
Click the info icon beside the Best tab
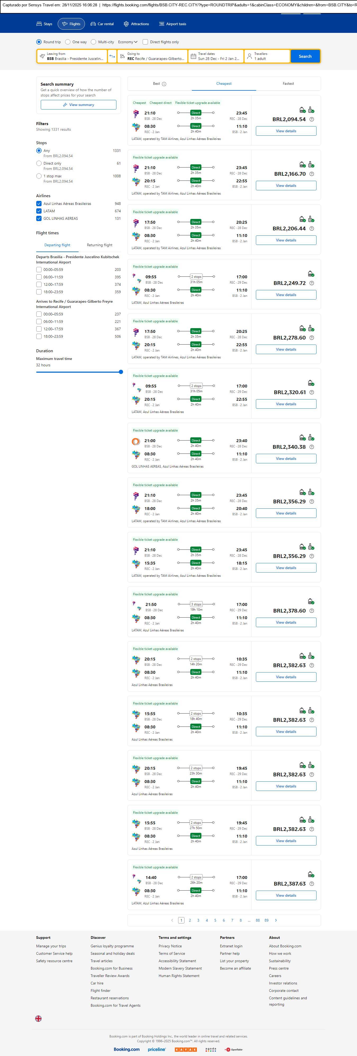[x=164, y=84]
